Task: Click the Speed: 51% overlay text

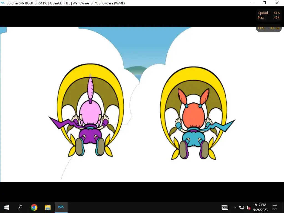Action: (x=269, y=13)
